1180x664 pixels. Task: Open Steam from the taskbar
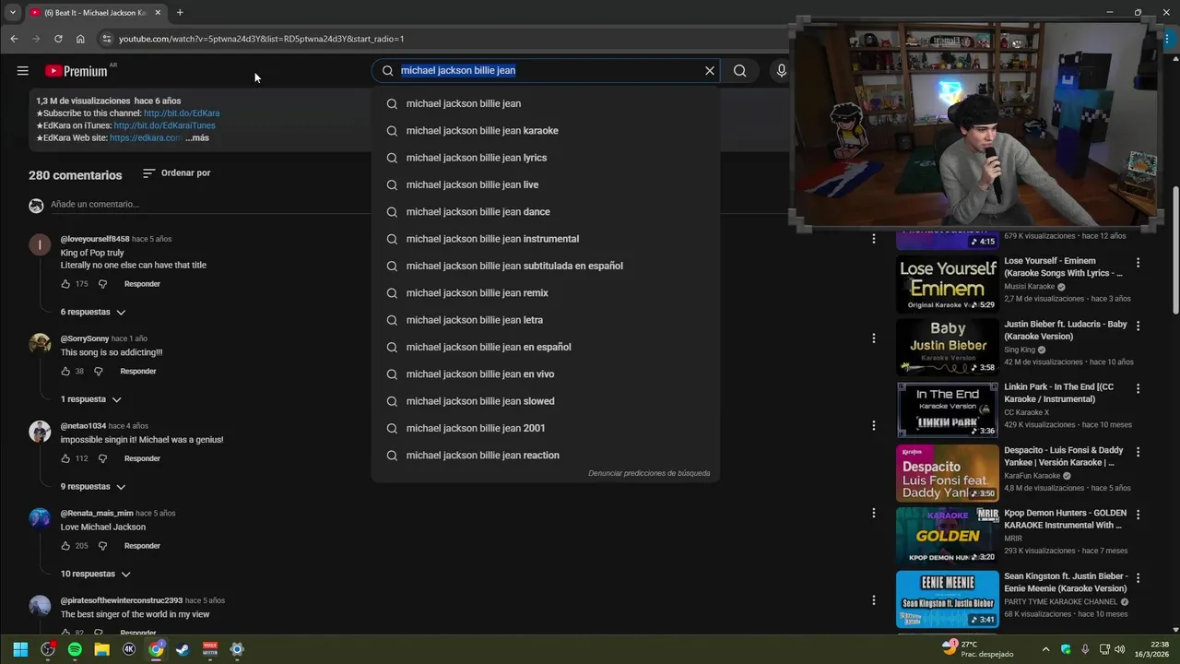[x=183, y=649]
